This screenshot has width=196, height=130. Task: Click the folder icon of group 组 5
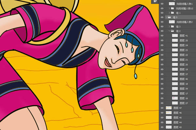pos(169,17)
